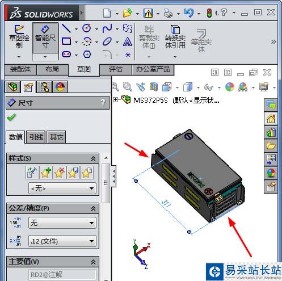The height and width of the screenshot is (281, 282).
Task: Open dropdown arrow under 智能尺寸
Action: click(x=45, y=57)
